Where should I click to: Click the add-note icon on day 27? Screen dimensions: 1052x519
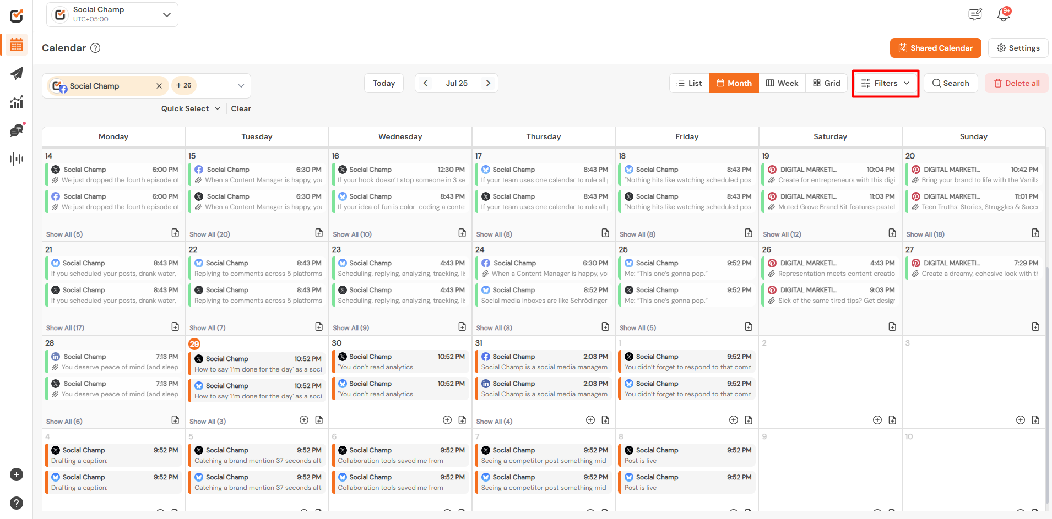click(1035, 326)
